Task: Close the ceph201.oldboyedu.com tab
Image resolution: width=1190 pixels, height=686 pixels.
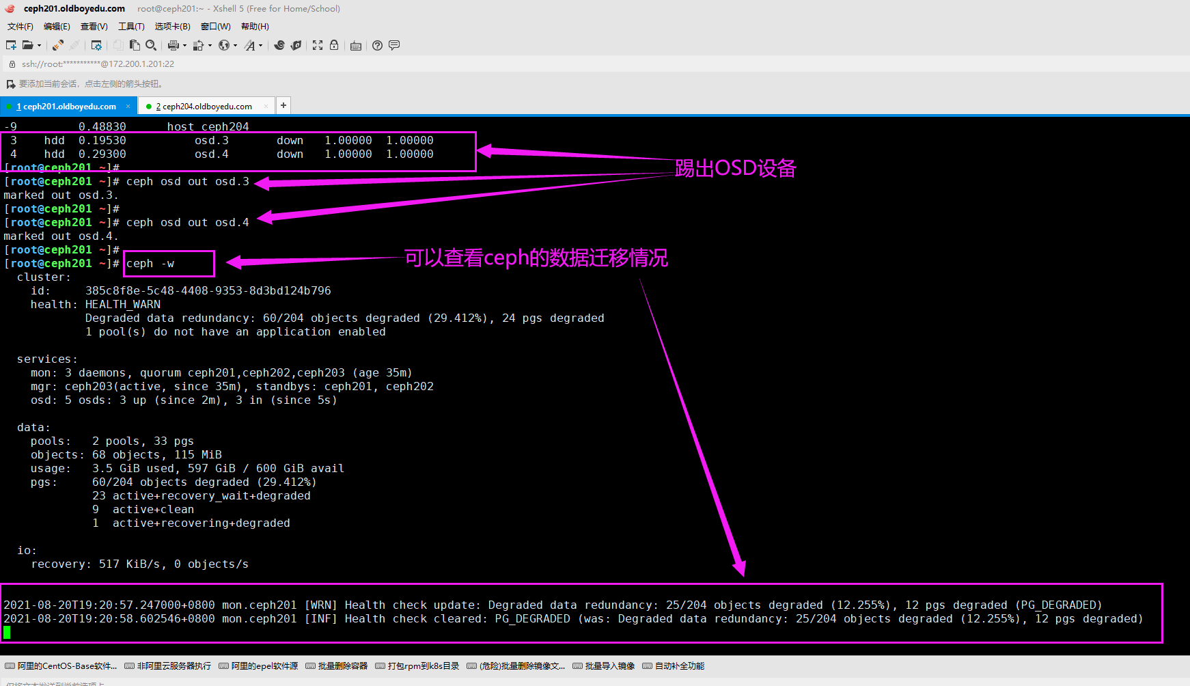Action: [128, 107]
